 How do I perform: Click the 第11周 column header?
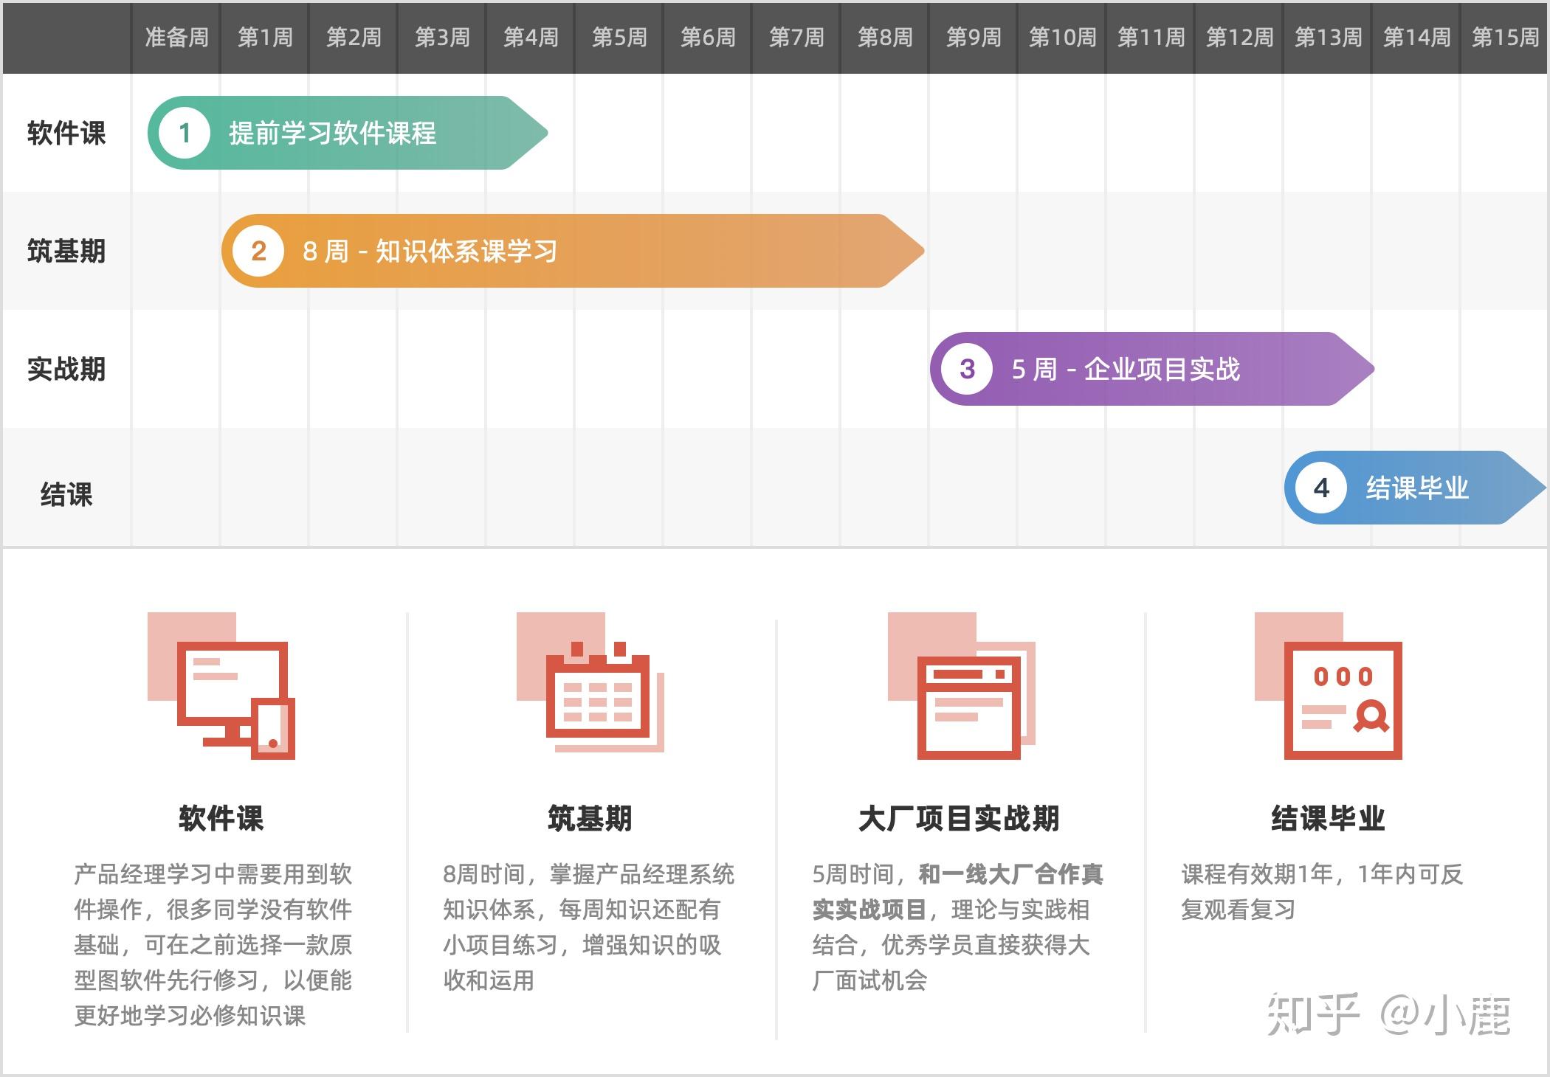tap(1151, 38)
